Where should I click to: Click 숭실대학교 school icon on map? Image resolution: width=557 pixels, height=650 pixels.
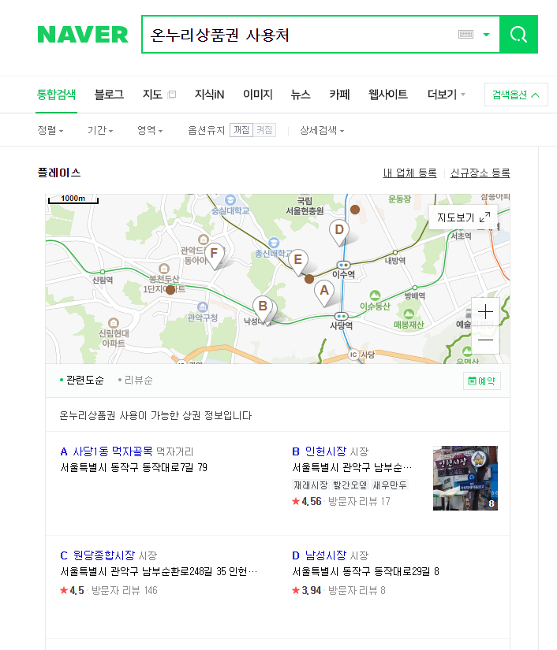tap(230, 200)
